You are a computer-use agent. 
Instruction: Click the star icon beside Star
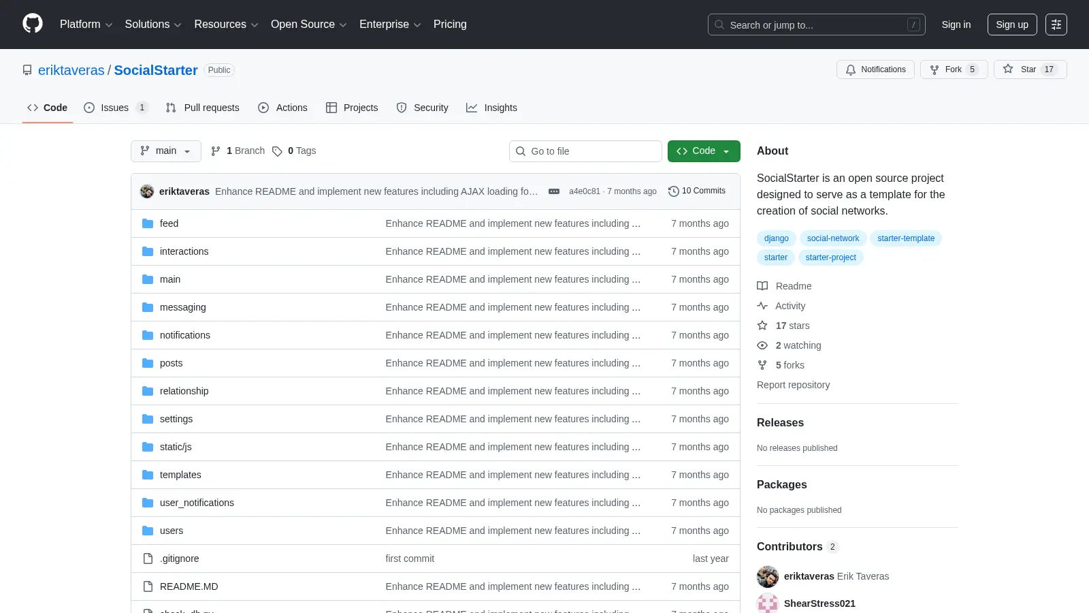coord(1008,69)
